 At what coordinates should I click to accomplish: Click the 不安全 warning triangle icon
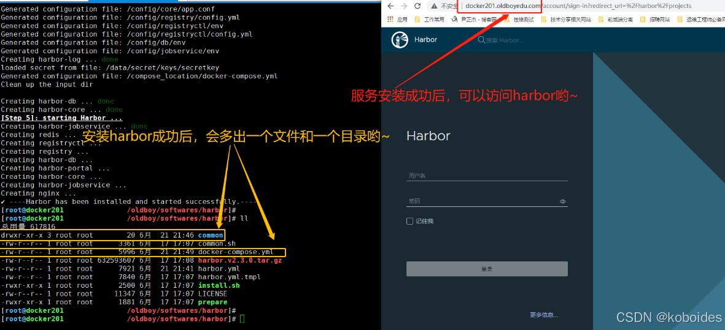click(x=433, y=6)
